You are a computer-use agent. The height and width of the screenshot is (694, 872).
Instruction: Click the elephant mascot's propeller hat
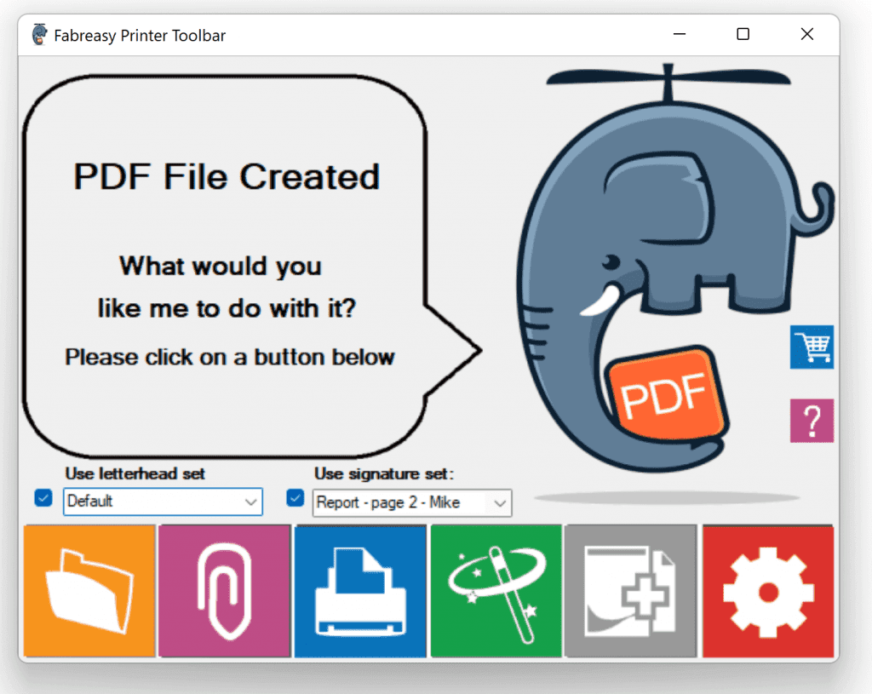668,78
